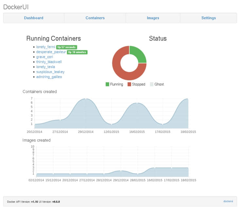The height and width of the screenshot is (211, 240).
Task: Click the 16/02/2015 data point on Containers chart
Action: tap(137, 103)
